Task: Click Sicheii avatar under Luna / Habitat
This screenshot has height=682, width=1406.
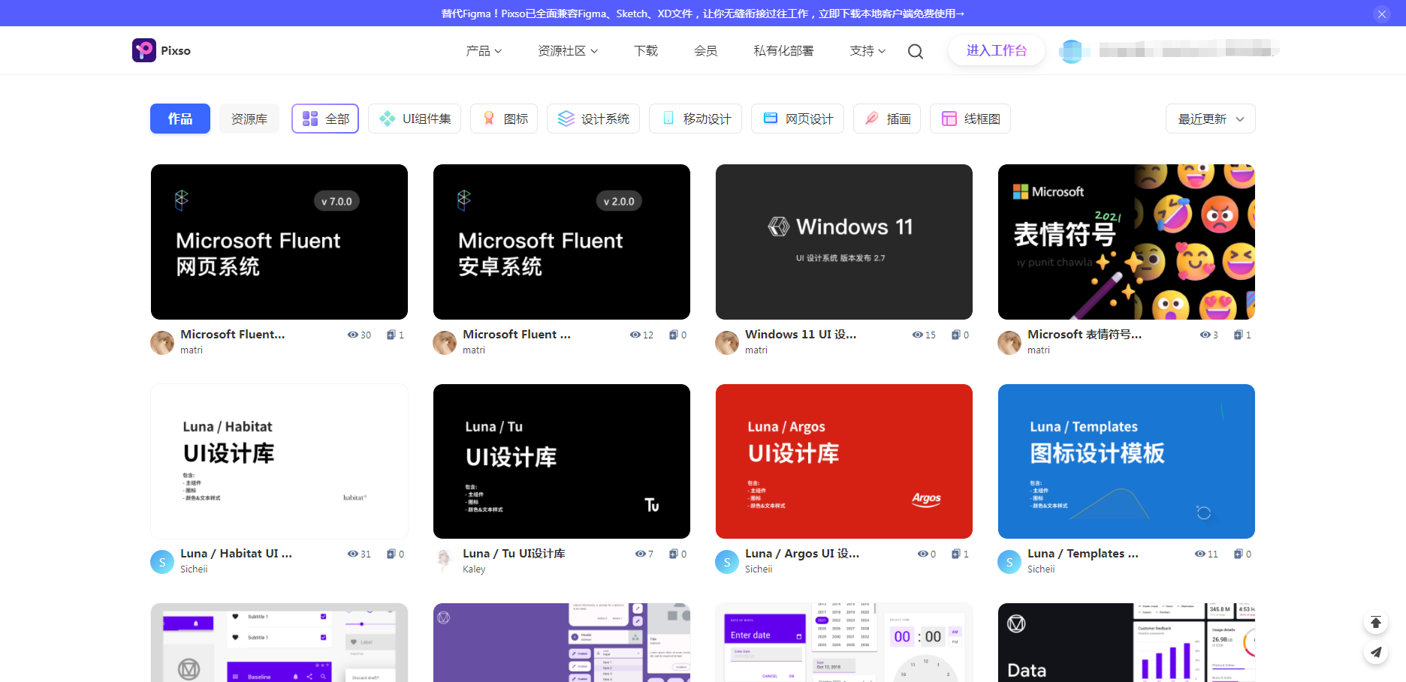Action: coord(162,562)
